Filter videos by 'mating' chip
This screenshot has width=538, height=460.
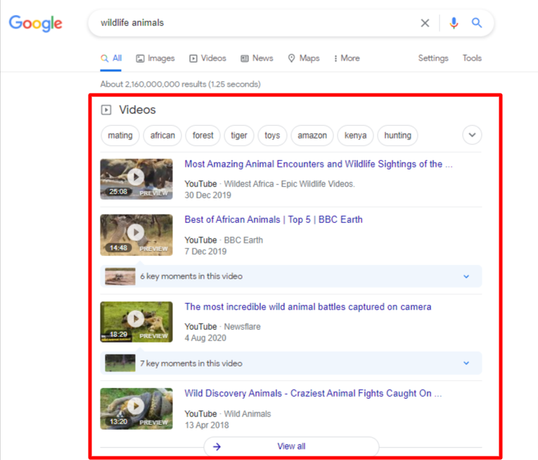tap(120, 136)
